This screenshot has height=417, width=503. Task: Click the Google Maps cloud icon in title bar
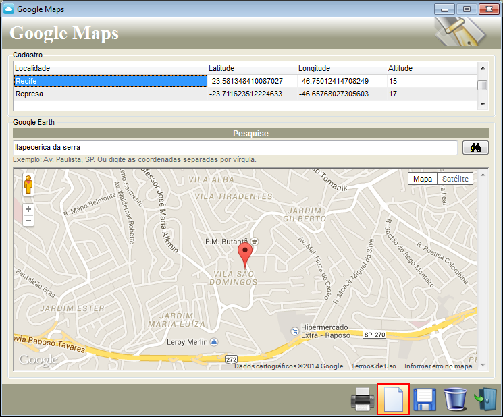point(9,9)
